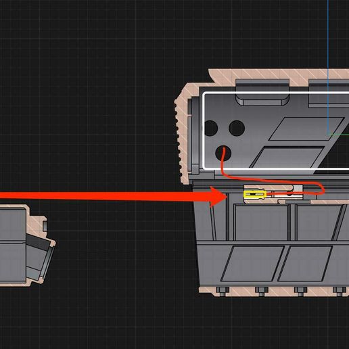The image size is (349, 349).
Task: Select the upper-right black circular hole
Action: [x=237, y=129]
